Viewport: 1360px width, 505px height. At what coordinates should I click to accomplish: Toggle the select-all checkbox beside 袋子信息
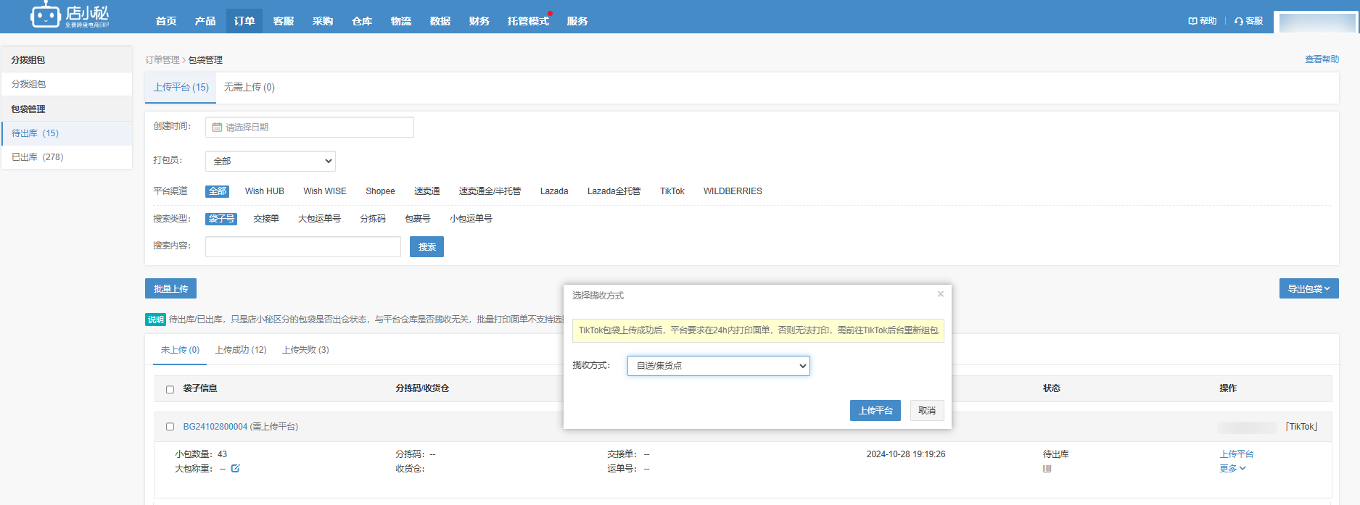pos(170,389)
